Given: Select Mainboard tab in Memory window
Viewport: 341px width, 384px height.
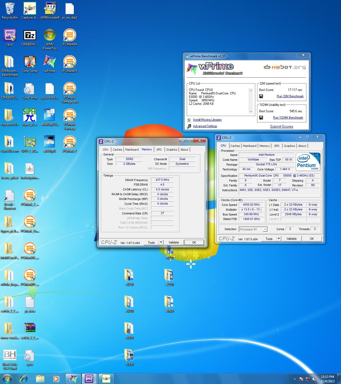Looking at the screenshot, I should [132, 150].
